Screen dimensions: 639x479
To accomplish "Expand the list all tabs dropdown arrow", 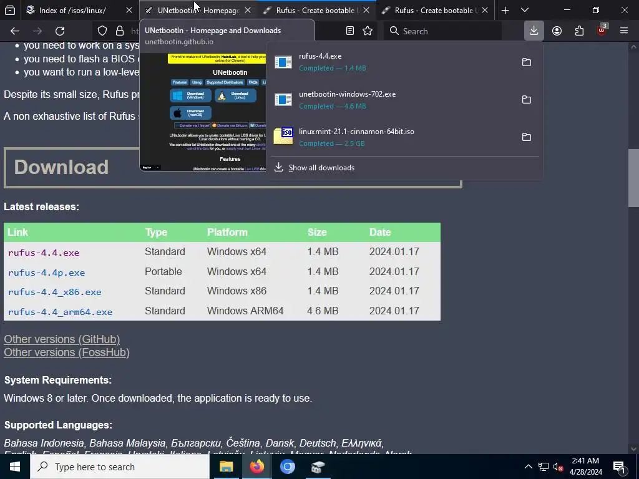I will [x=525, y=10].
